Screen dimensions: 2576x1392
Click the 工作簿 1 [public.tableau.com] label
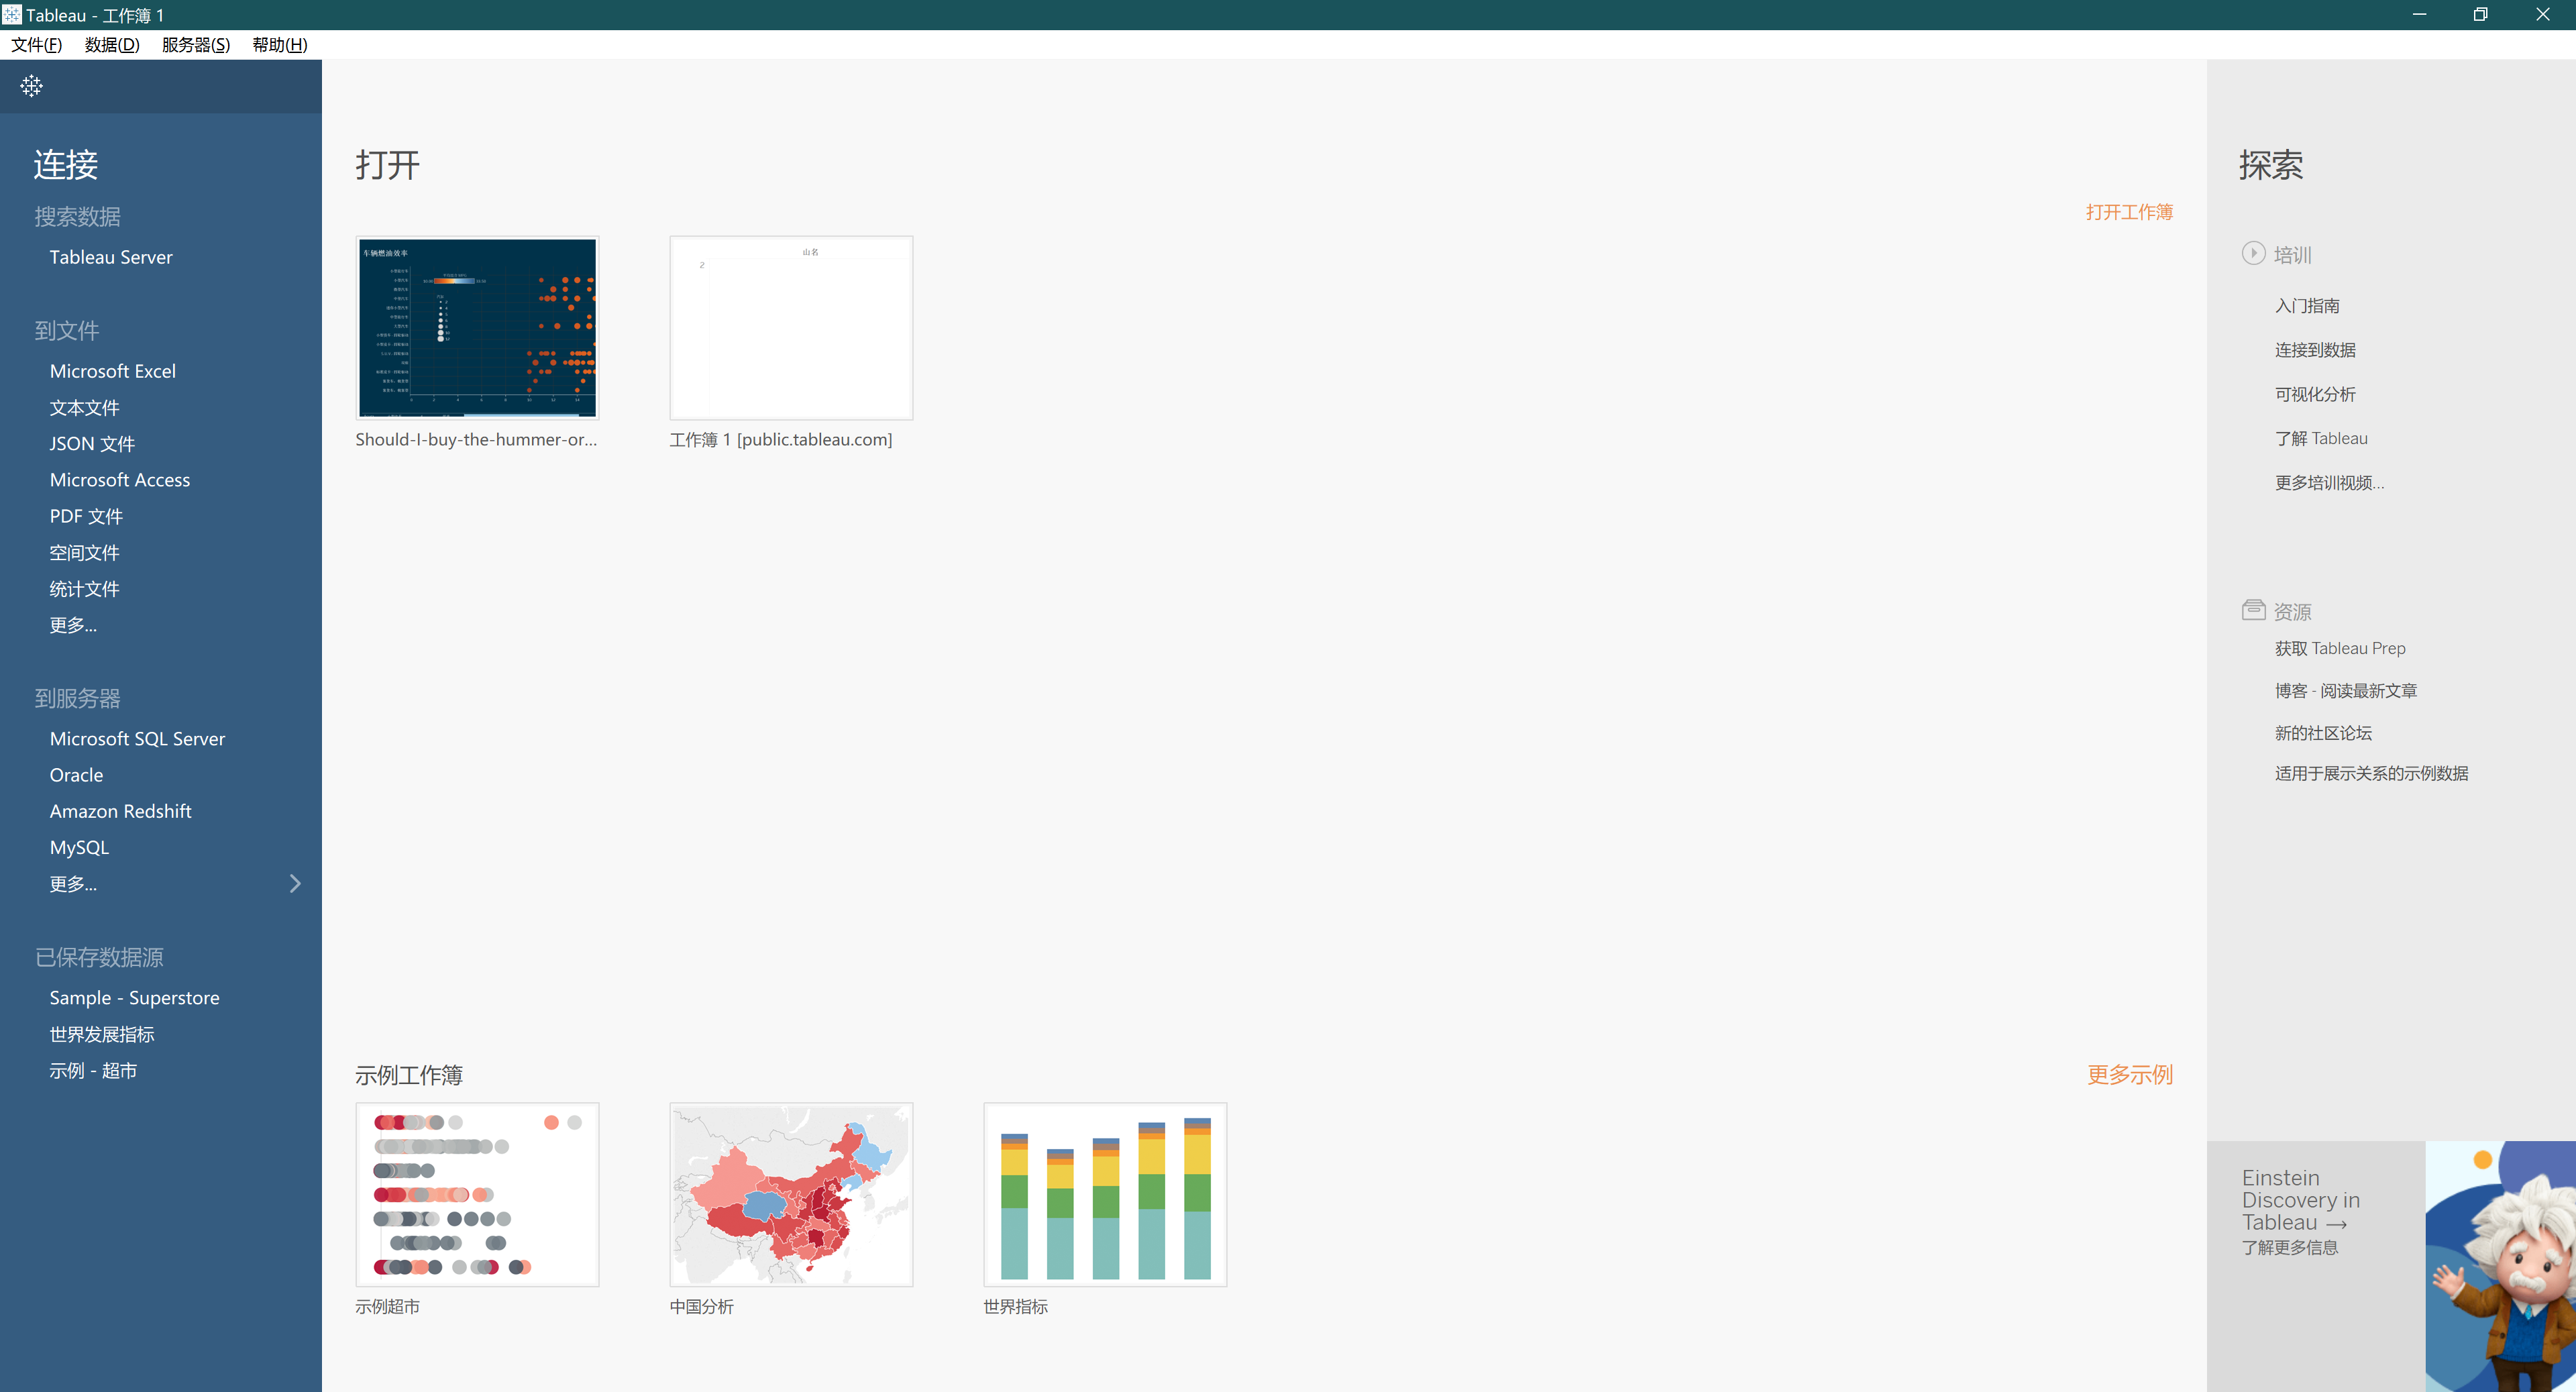(781, 440)
